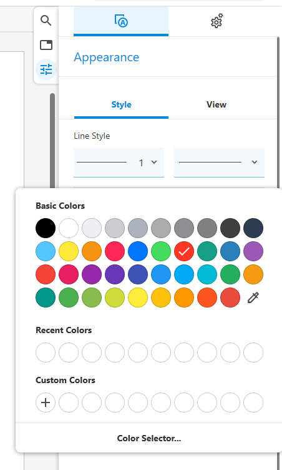Select the first empty Recent Colors slot
The width and height of the screenshot is (282, 470).
pos(46,352)
